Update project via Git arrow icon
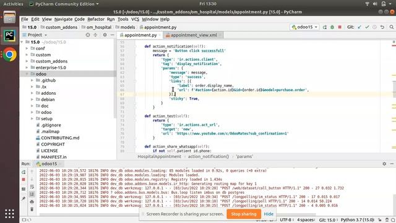 pyautogui.click(x=359, y=27)
